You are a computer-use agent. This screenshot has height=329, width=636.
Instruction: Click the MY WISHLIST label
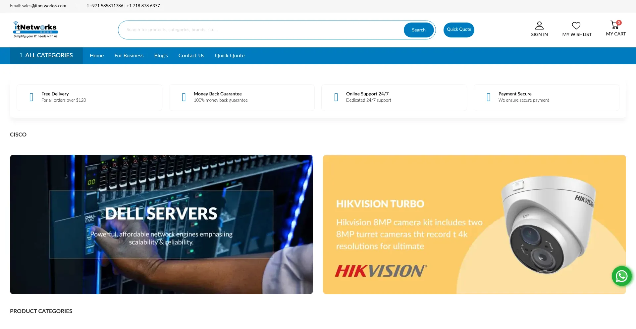tap(577, 34)
